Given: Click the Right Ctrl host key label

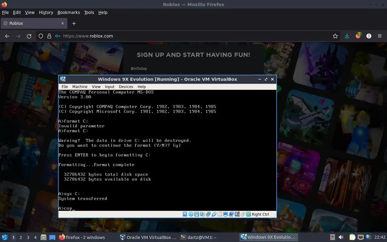Looking at the screenshot, I should [x=260, y=214].
